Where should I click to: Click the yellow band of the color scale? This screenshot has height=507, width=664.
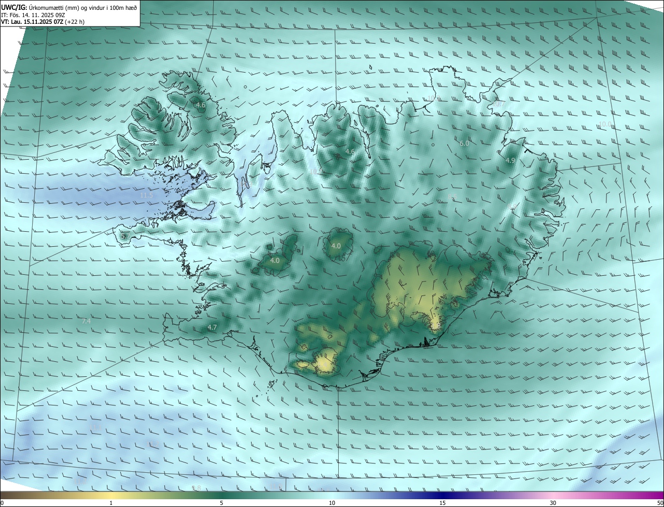pos(111,496)
